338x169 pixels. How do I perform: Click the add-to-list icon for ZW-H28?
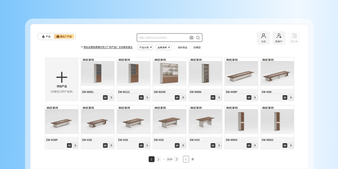click(147, 145)
